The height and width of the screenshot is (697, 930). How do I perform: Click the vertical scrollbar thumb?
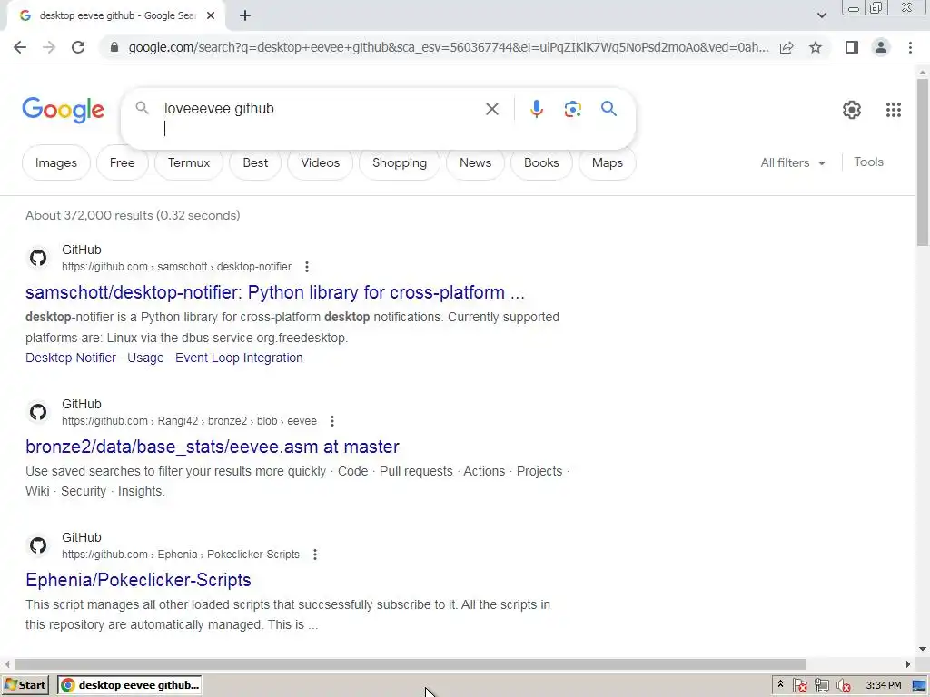click(x=923, y=162)
